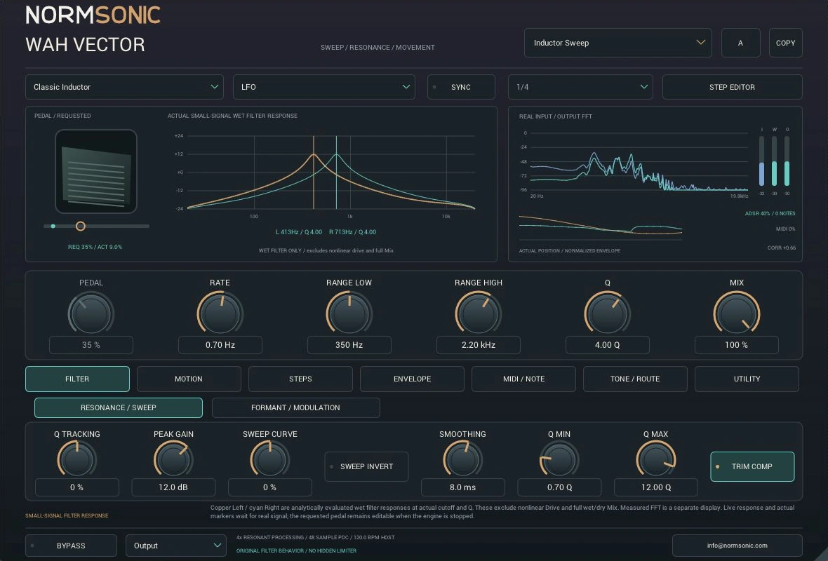828x561 pixels.
Task: Open the Formant / Modulation sub-tab
Action: tap(295, 407)
